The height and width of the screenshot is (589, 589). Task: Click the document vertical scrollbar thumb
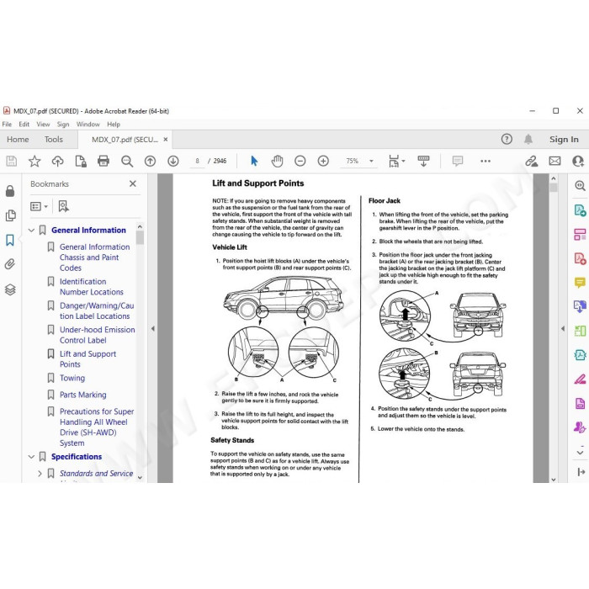tap(554, 188)
